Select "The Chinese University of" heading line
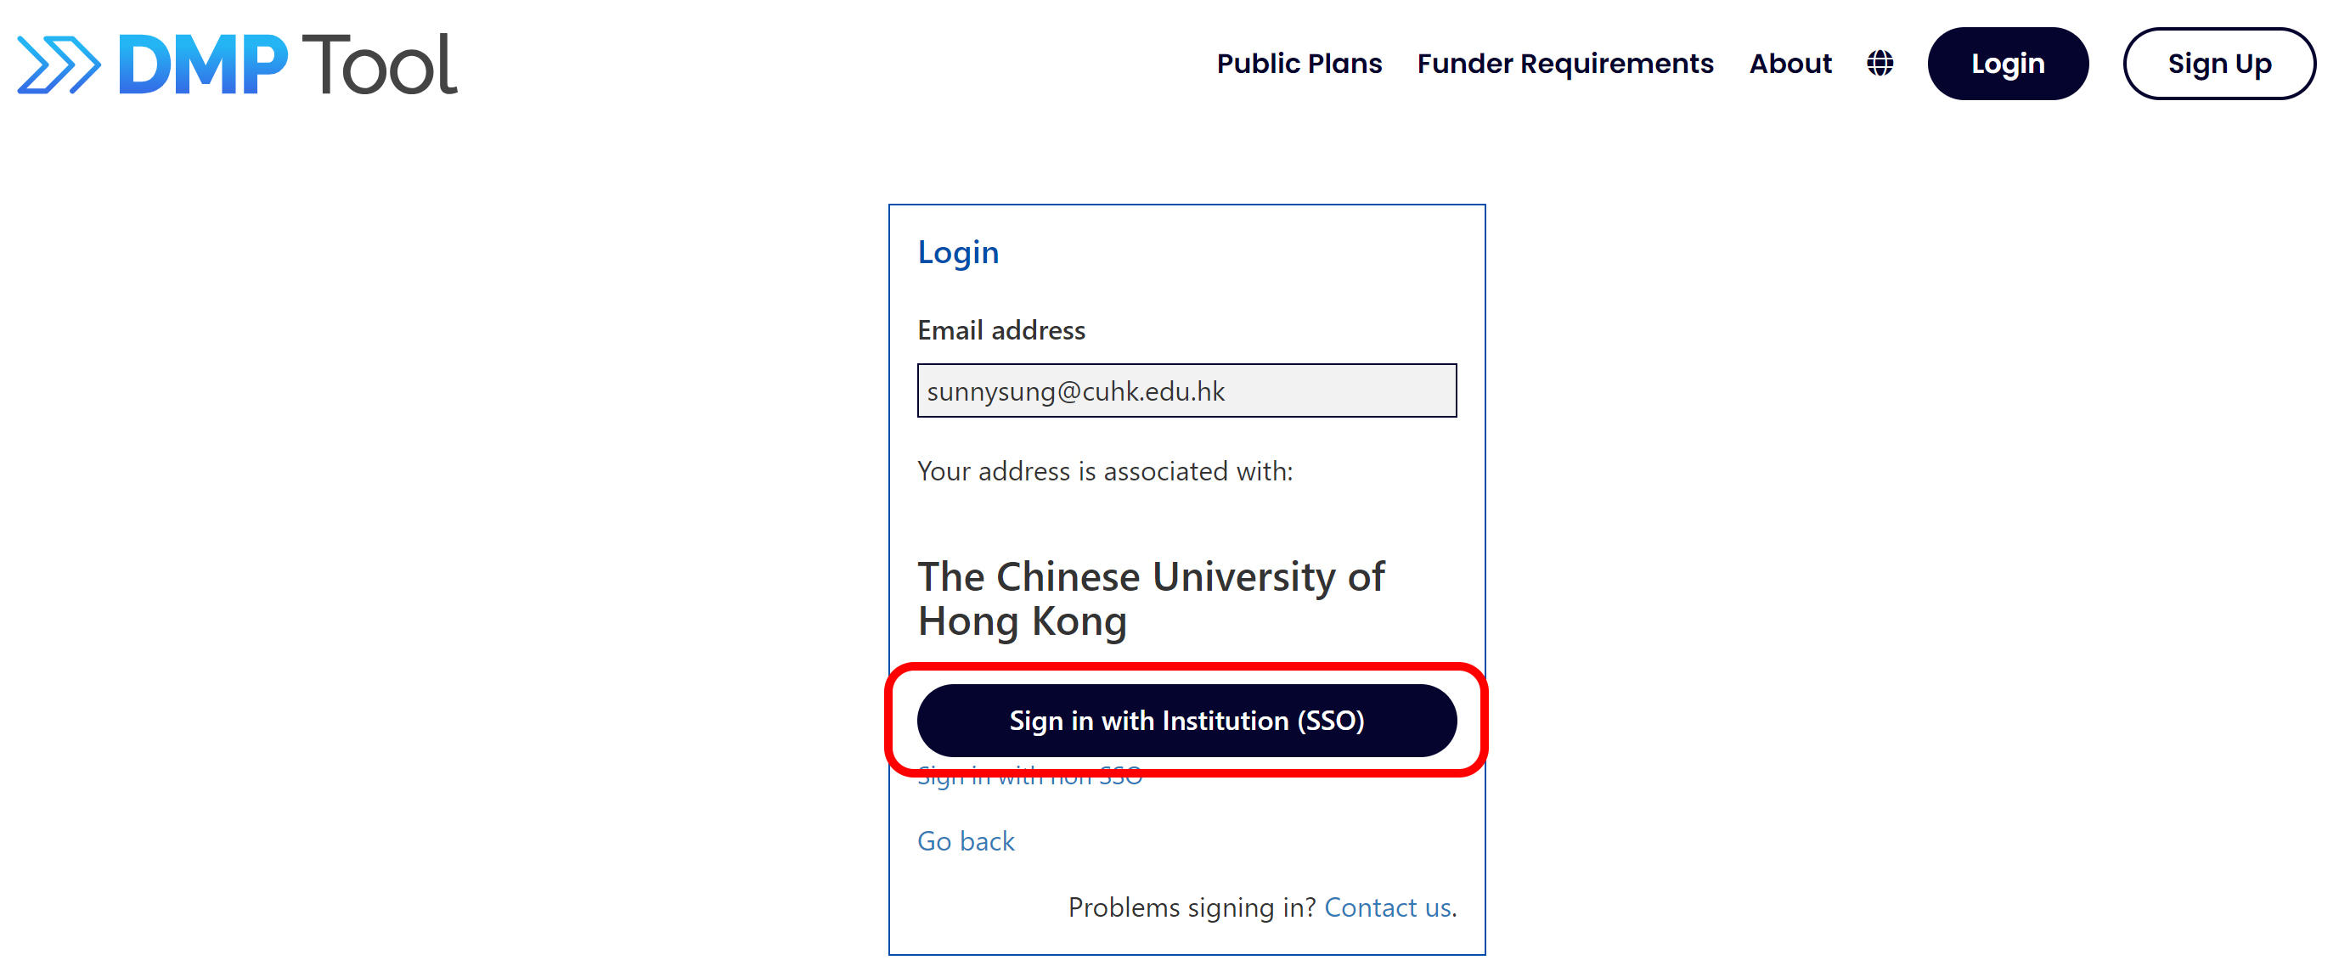The image size is (2339, 977). tap(1151, 577)
